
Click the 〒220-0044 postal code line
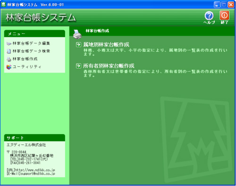coord(17,152)
